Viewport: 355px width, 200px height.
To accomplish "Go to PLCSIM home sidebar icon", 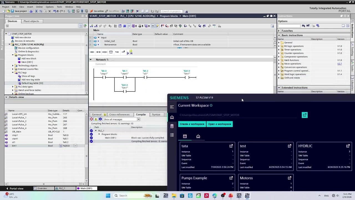I will (x=172, y=117).
